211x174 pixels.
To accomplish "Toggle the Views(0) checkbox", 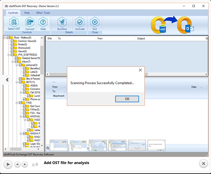I will tap(12, 51).
